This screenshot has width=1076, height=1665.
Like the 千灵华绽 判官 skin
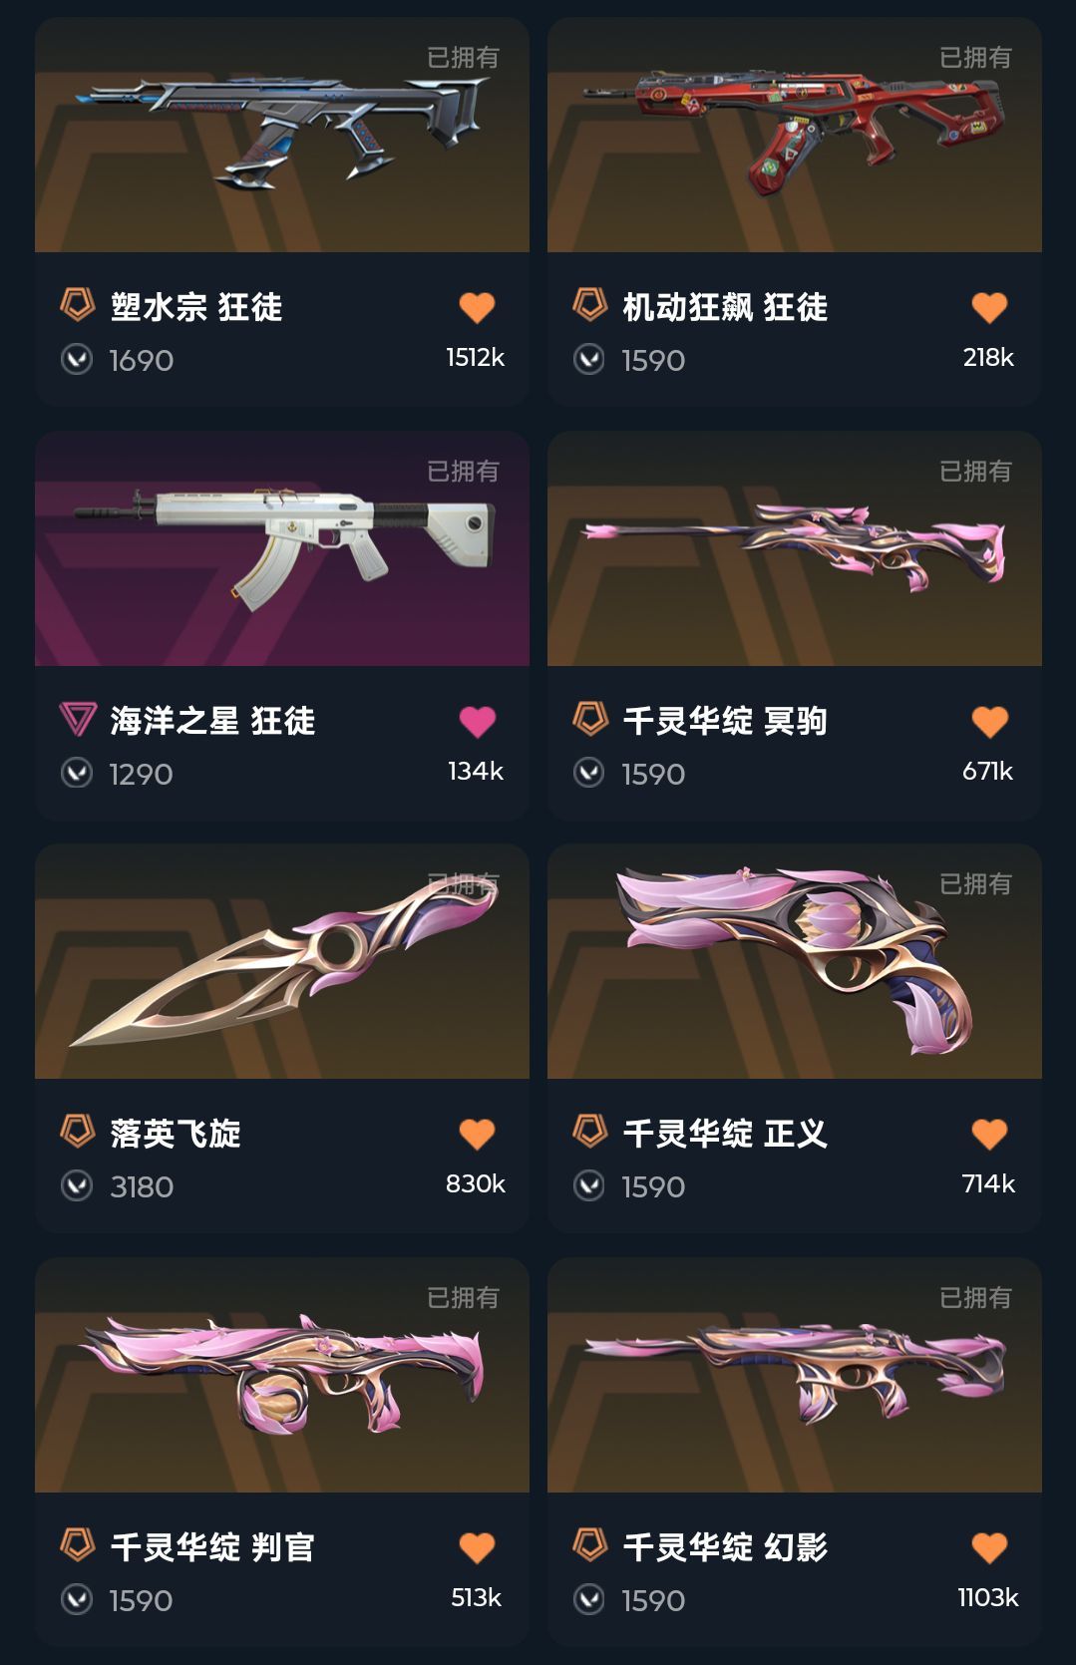(477, 1547)
